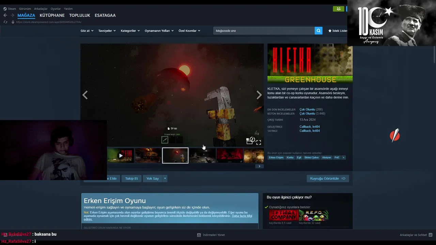Switch to the KÜTÜPHANE tab
Viewport: 436px width, 245px height.
point(52,15)
